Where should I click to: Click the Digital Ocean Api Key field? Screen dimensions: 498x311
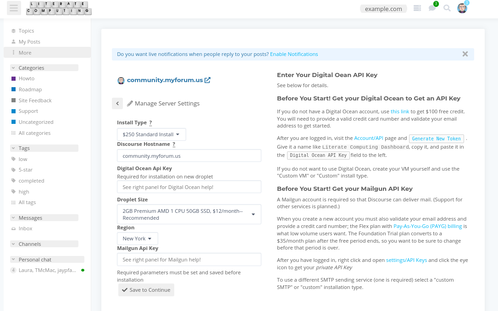(x=189, y=187)
